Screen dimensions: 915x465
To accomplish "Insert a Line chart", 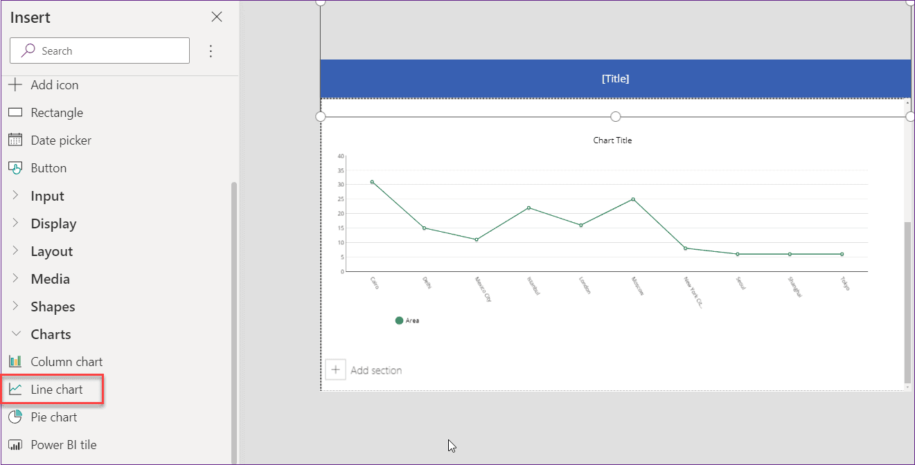I will tap(57, 390).
